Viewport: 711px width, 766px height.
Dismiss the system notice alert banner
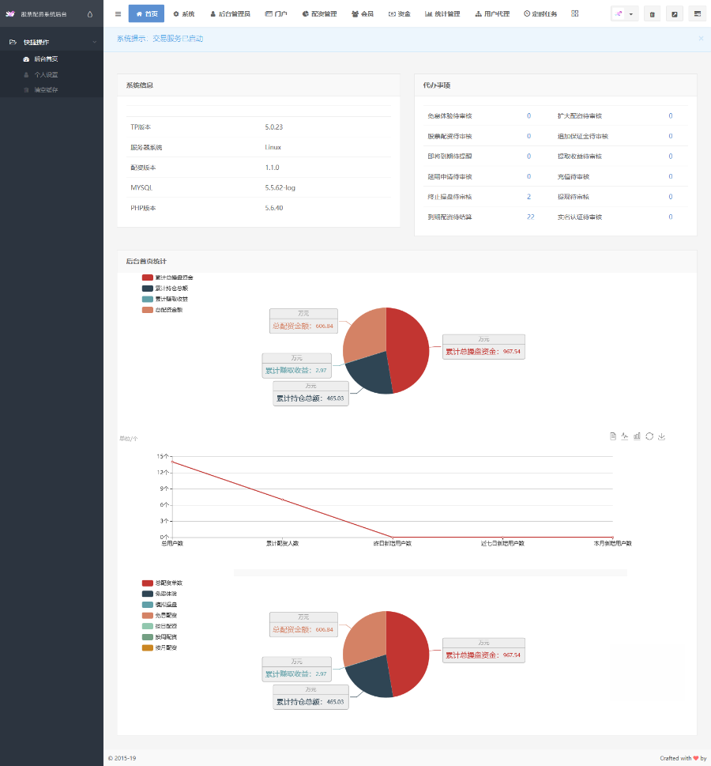700,38
